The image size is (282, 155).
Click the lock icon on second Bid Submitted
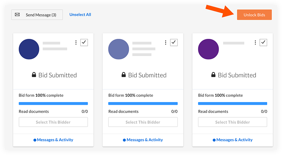[x=124, y=74]
